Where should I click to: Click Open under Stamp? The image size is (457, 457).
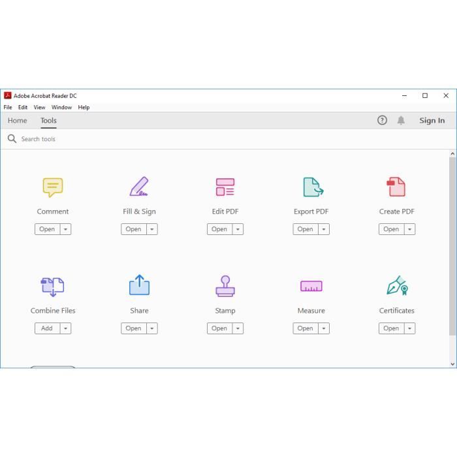(x=219, y=328)
